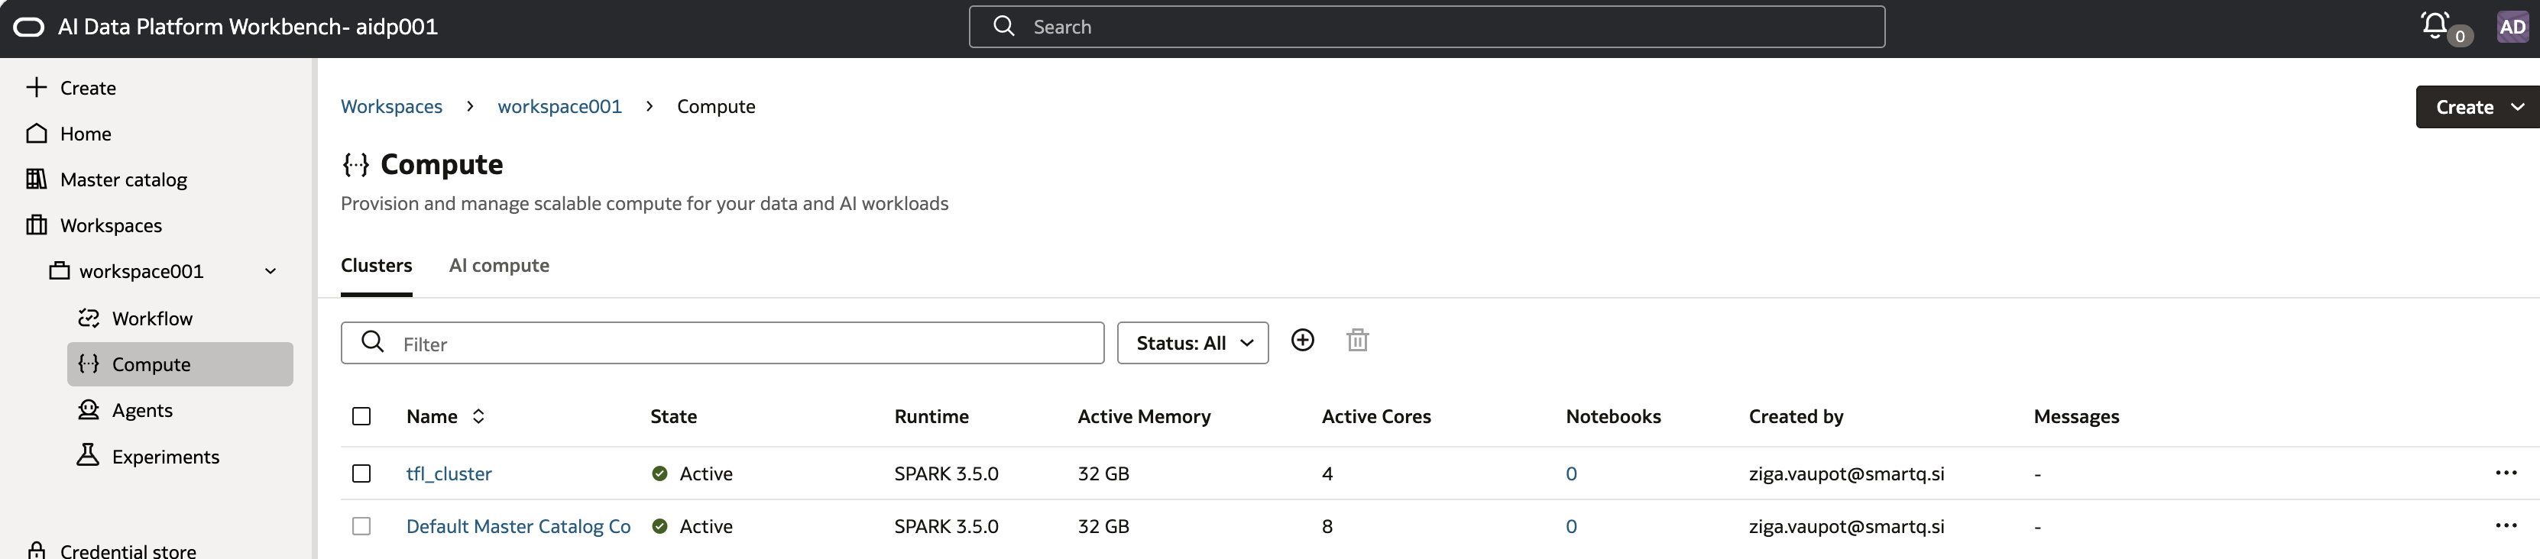
Task: Switch to the Clusters tab
Action: coord(377,265)
